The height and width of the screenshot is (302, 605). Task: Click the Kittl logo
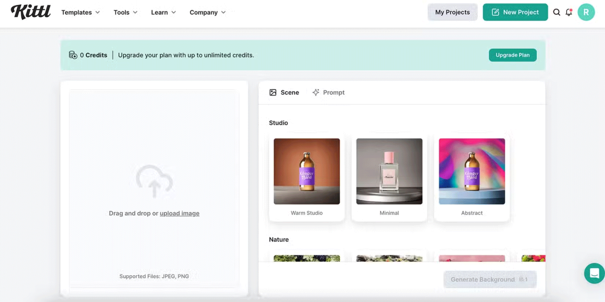point(30,12)
